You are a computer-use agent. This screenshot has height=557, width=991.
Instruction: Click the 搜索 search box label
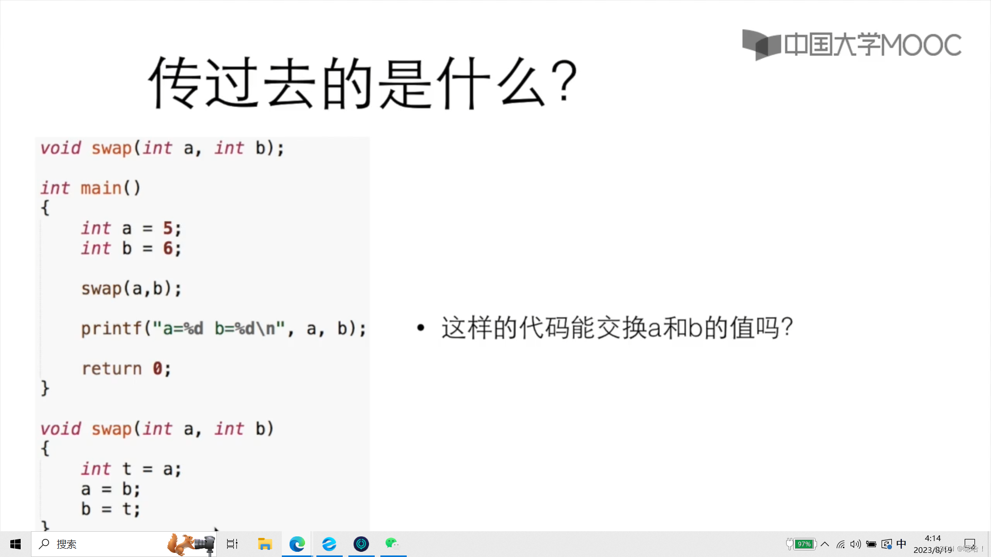coord(67,544)
